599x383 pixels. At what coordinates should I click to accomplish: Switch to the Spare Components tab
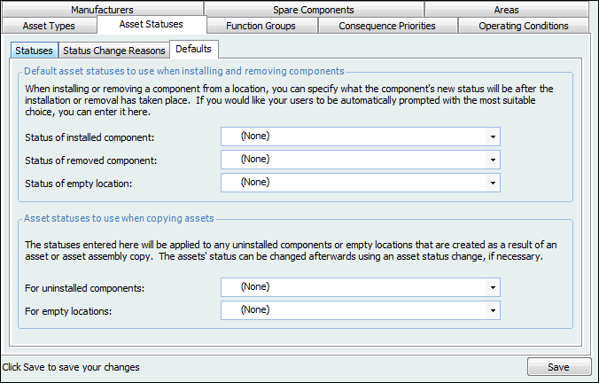[x=313, y=10]
